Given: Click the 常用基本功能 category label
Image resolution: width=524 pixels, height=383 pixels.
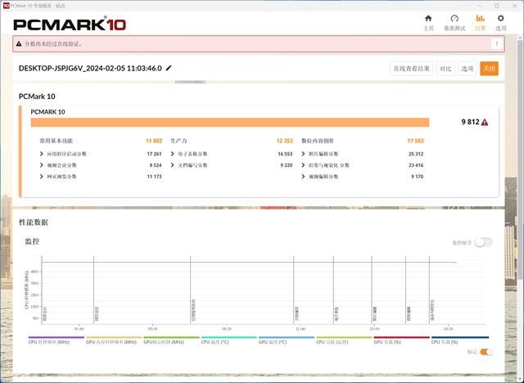Looking at the screenshot, I should [x=56, y=141].
